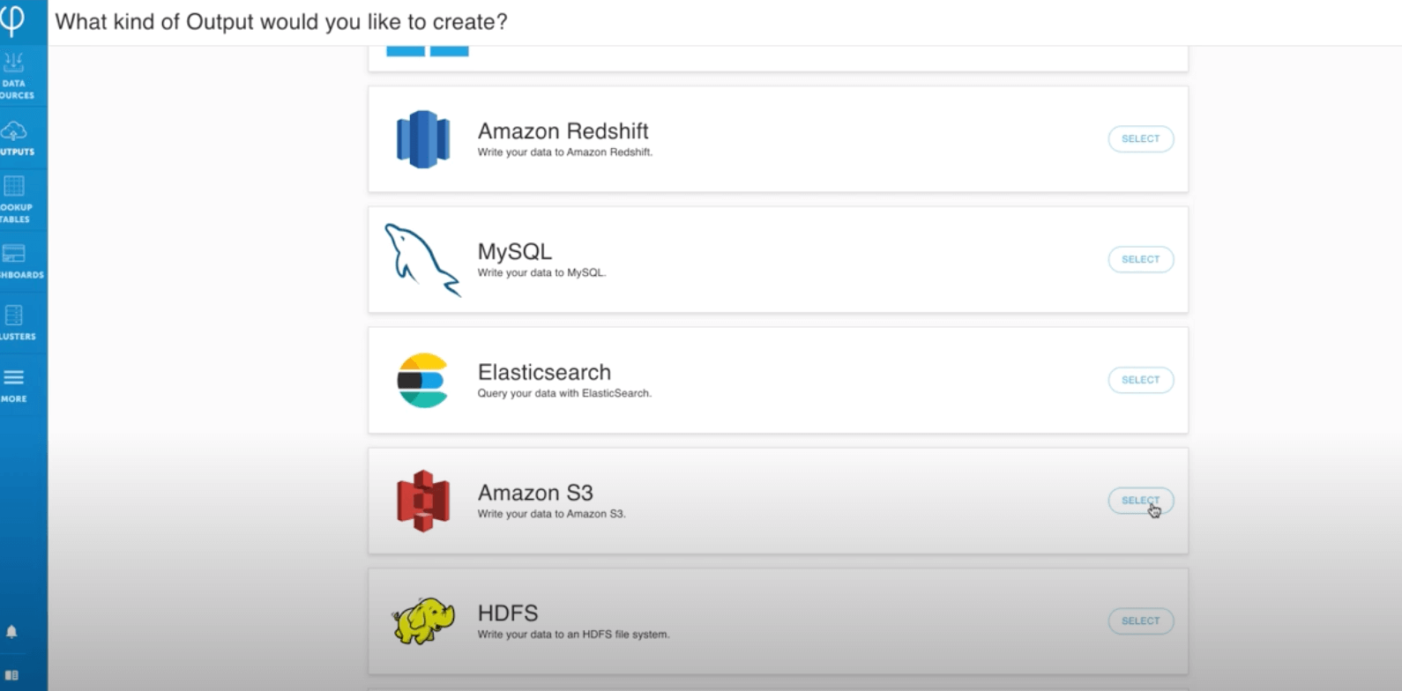
Task: Open the Clusters sidebar section
Action: [x=16, y=323]
